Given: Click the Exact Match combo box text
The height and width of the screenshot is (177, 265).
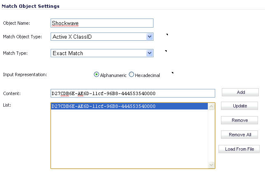Looking at the screenshot, I should pos(68,53).
